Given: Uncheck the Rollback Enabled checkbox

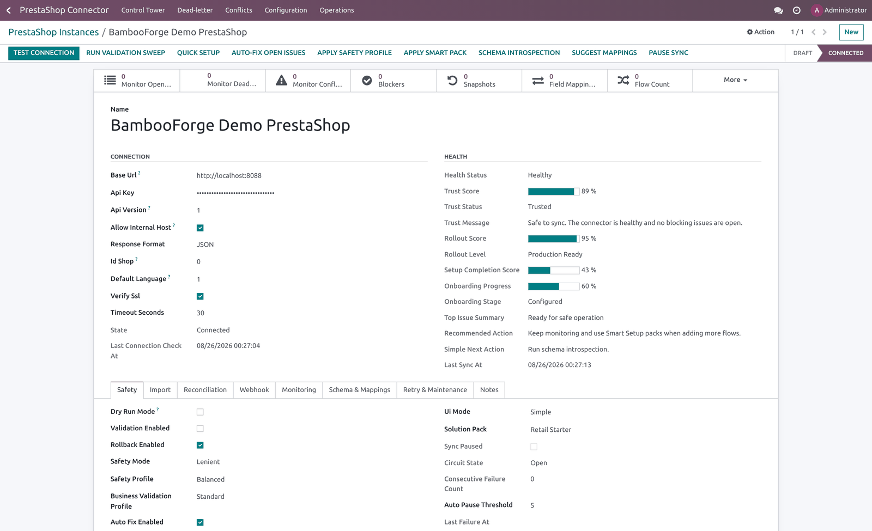Looking at the screenshot, I should click(200, 445).
